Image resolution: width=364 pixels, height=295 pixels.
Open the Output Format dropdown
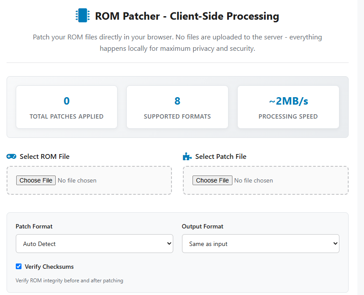coord(261,243)
